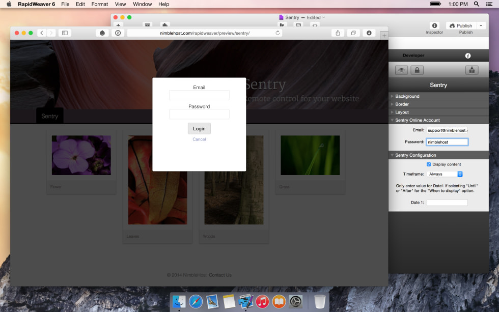Click the round extension icon left of 1Password
499x312 pixels.
point(102,33)
